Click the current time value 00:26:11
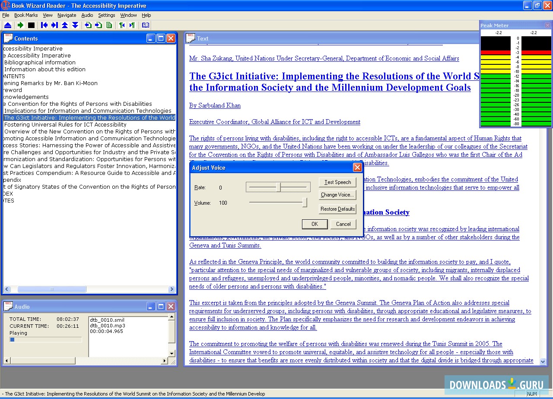 pyautogui.click(x=68, y=326)
